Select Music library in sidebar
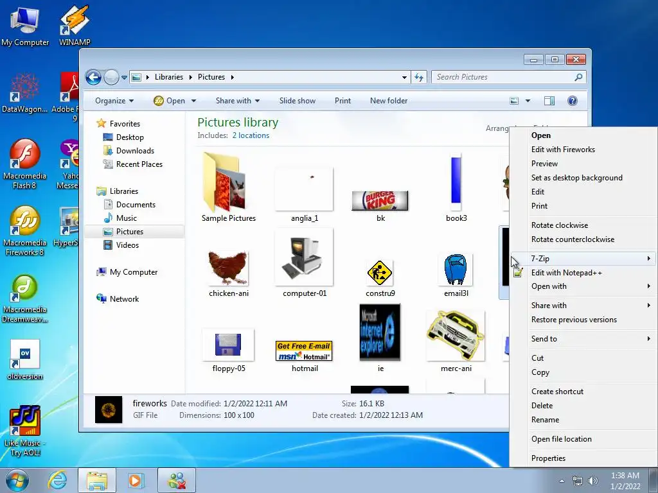 126,218
